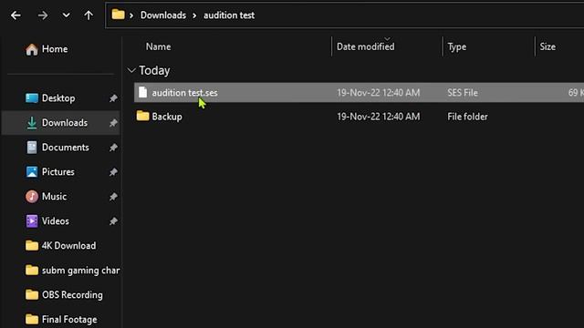Click date cell of Backup folder
Image resolution: width=584 pixels, height=328 pixels.
(379, 117)
